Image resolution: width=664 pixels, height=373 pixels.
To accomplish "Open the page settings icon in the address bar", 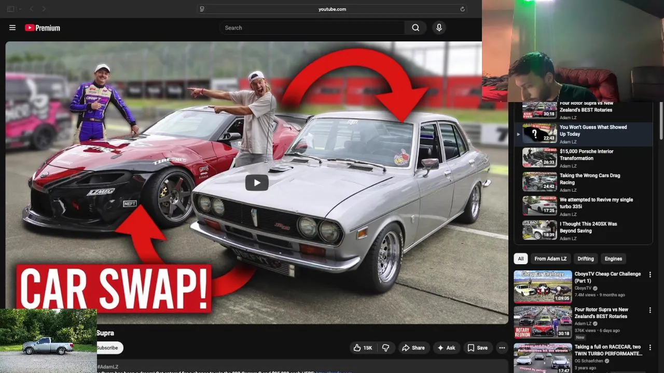I will [x=202, y=9].
